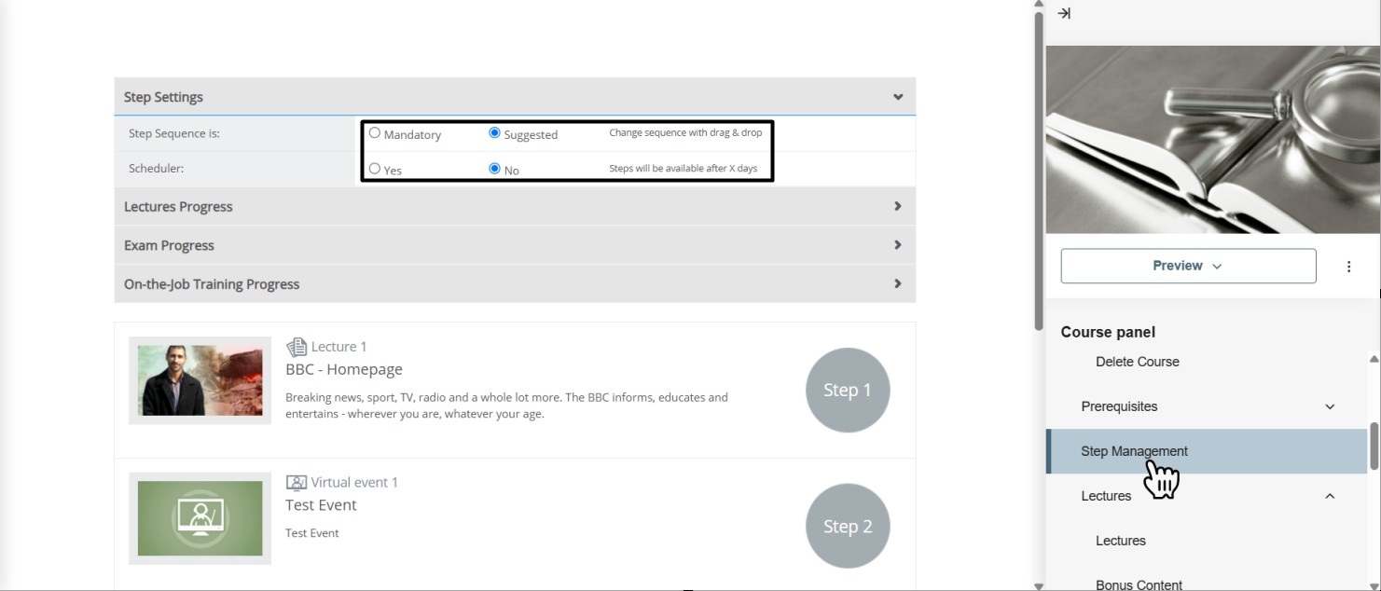This screenshot has width=1381, height=591.
Task: Collapse the Step Settings section
Action: coord(897,97)
